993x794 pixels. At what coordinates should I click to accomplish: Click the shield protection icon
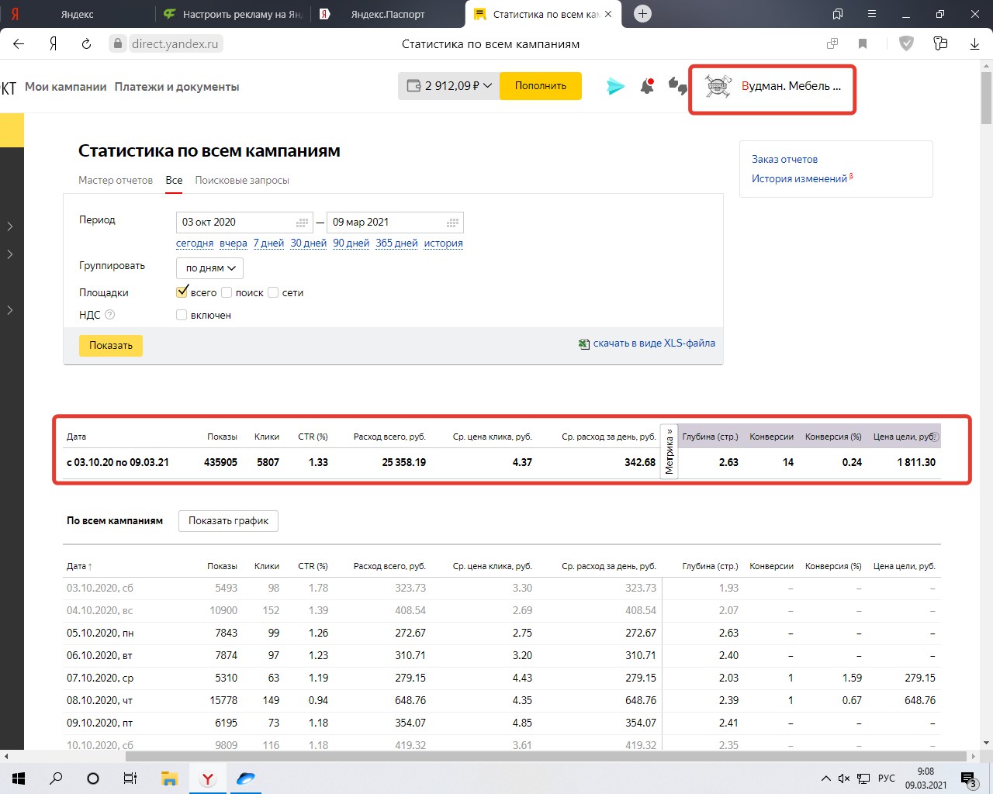(x=906, y=44)
